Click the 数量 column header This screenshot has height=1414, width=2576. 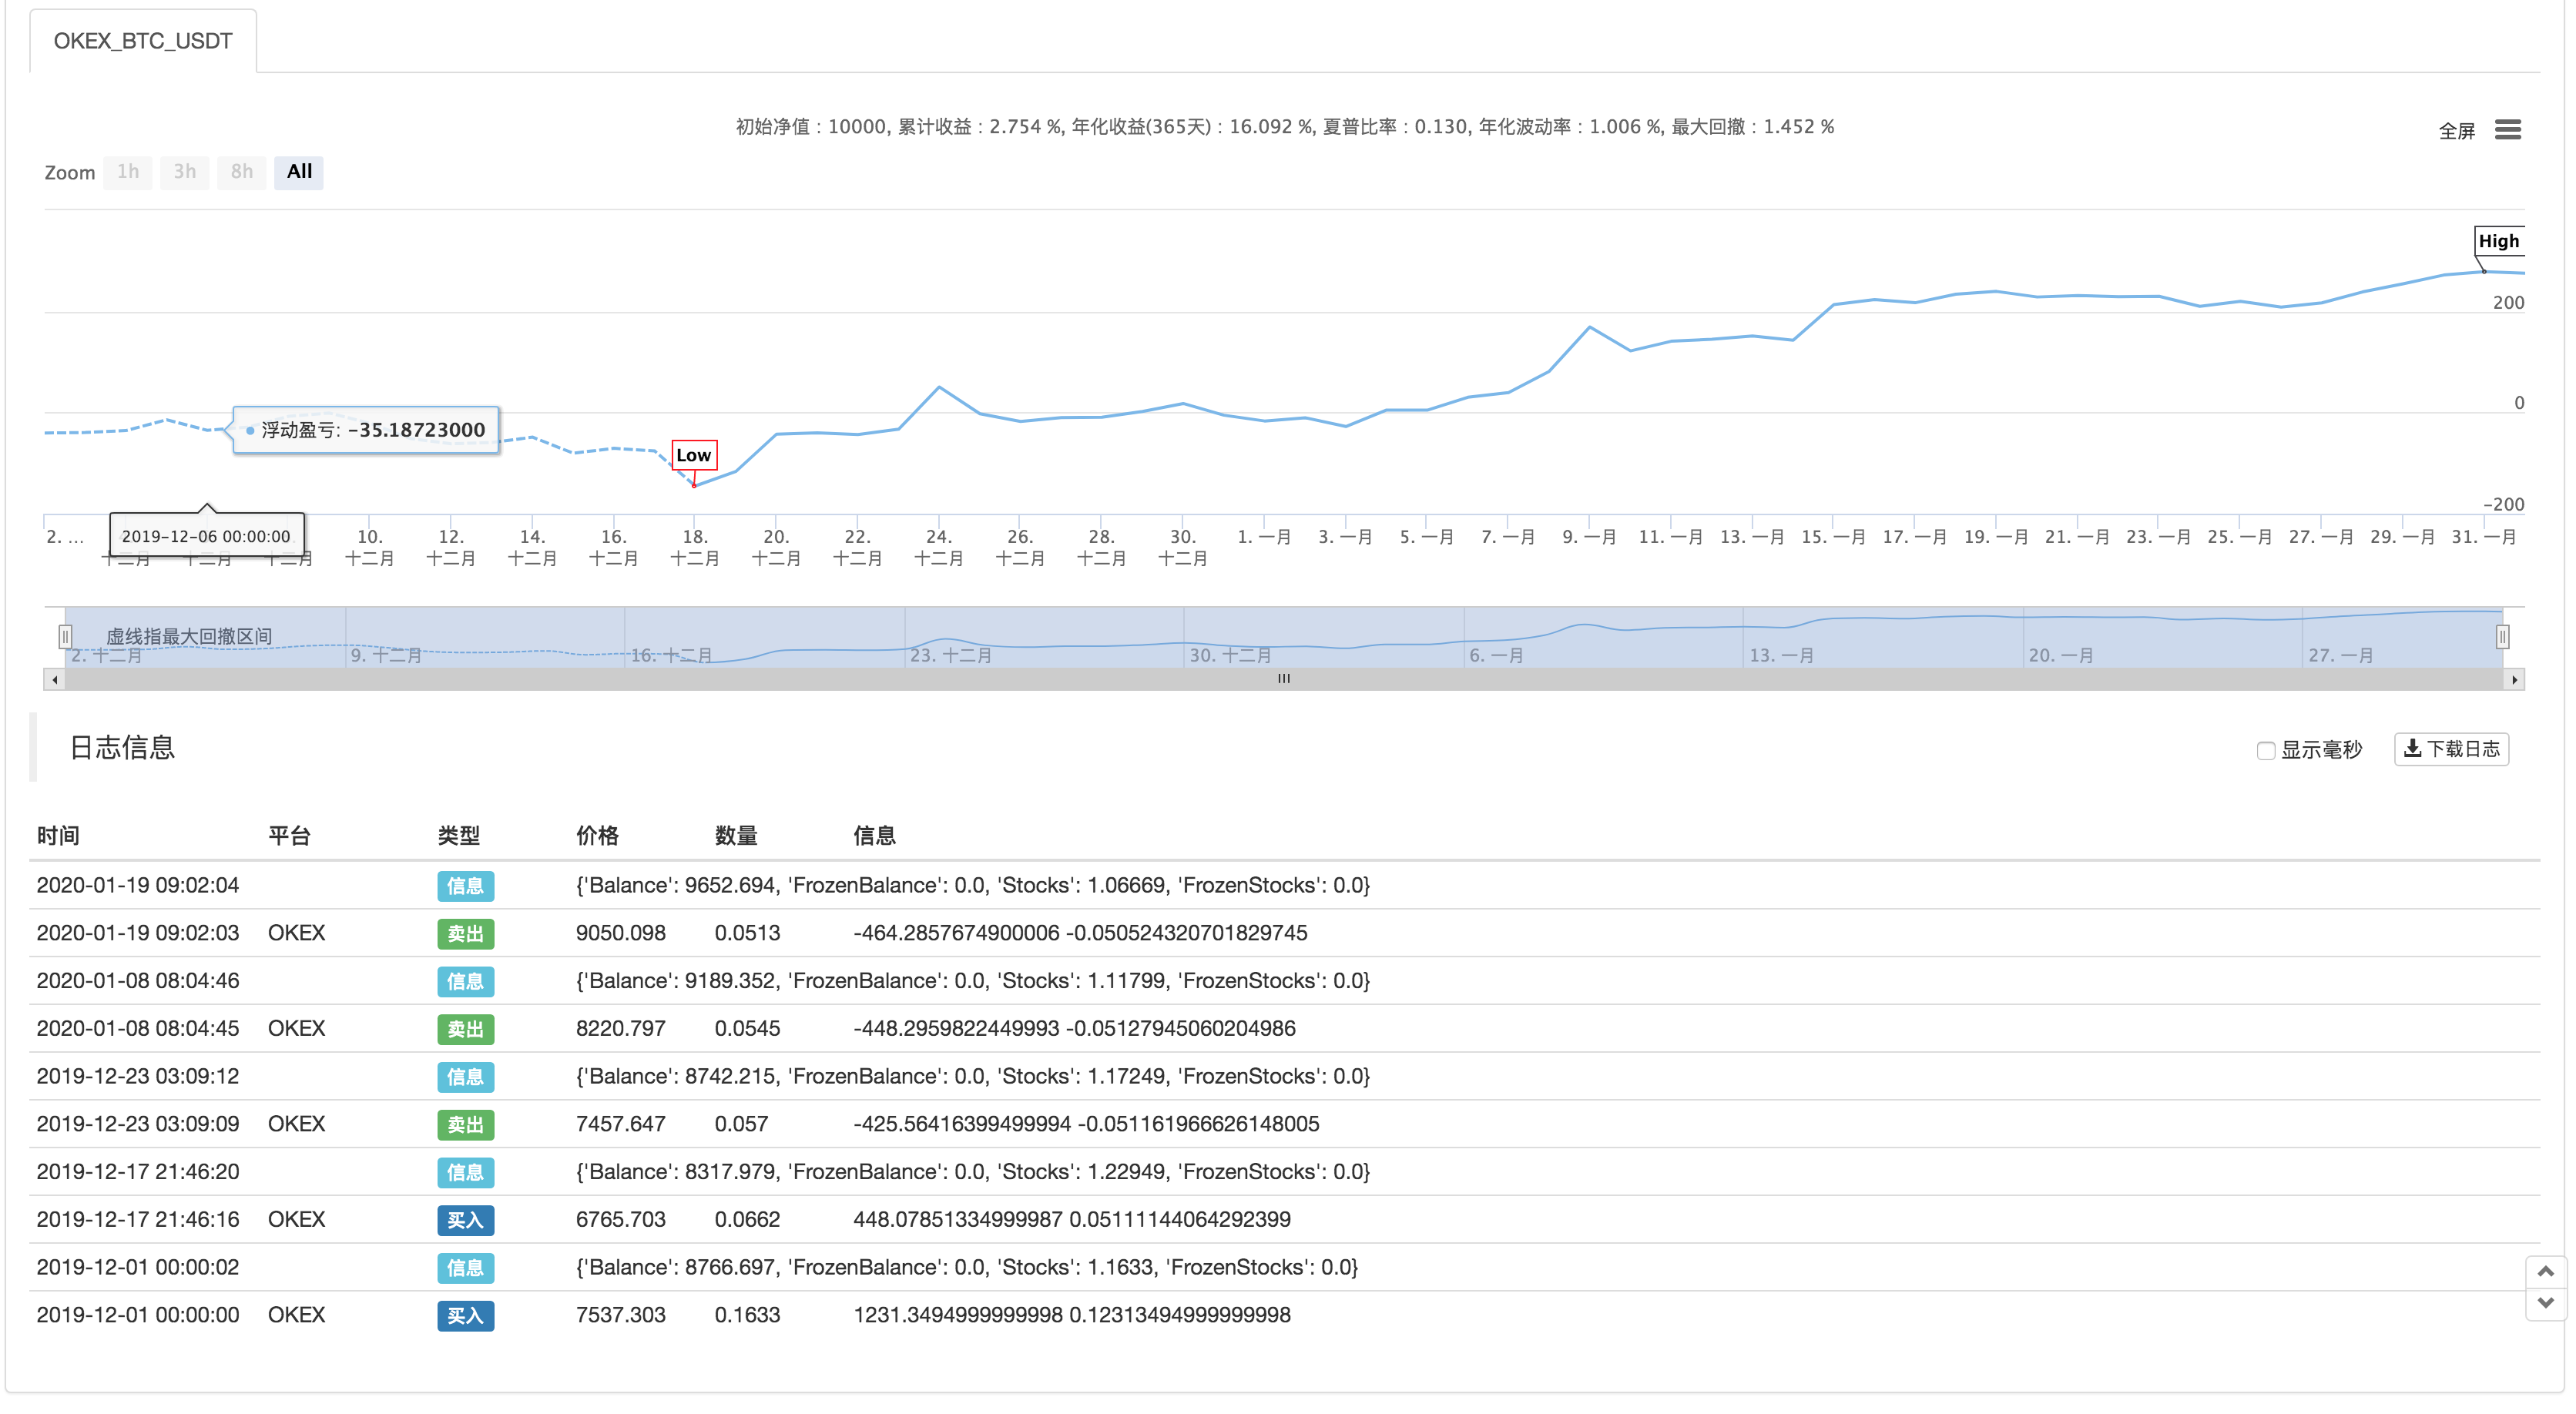(x=736, y=836)
